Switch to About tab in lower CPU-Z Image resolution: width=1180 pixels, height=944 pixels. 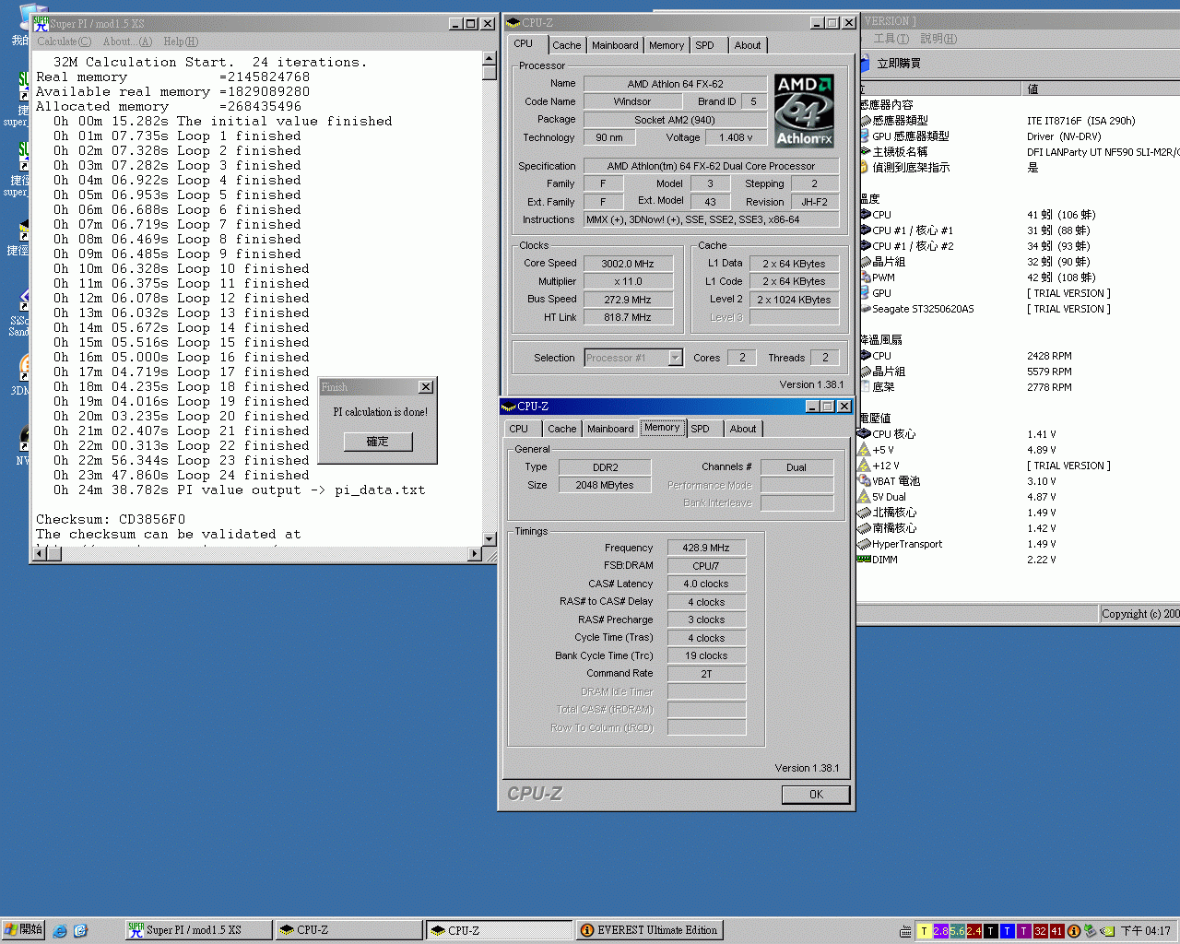pos(743,429)
